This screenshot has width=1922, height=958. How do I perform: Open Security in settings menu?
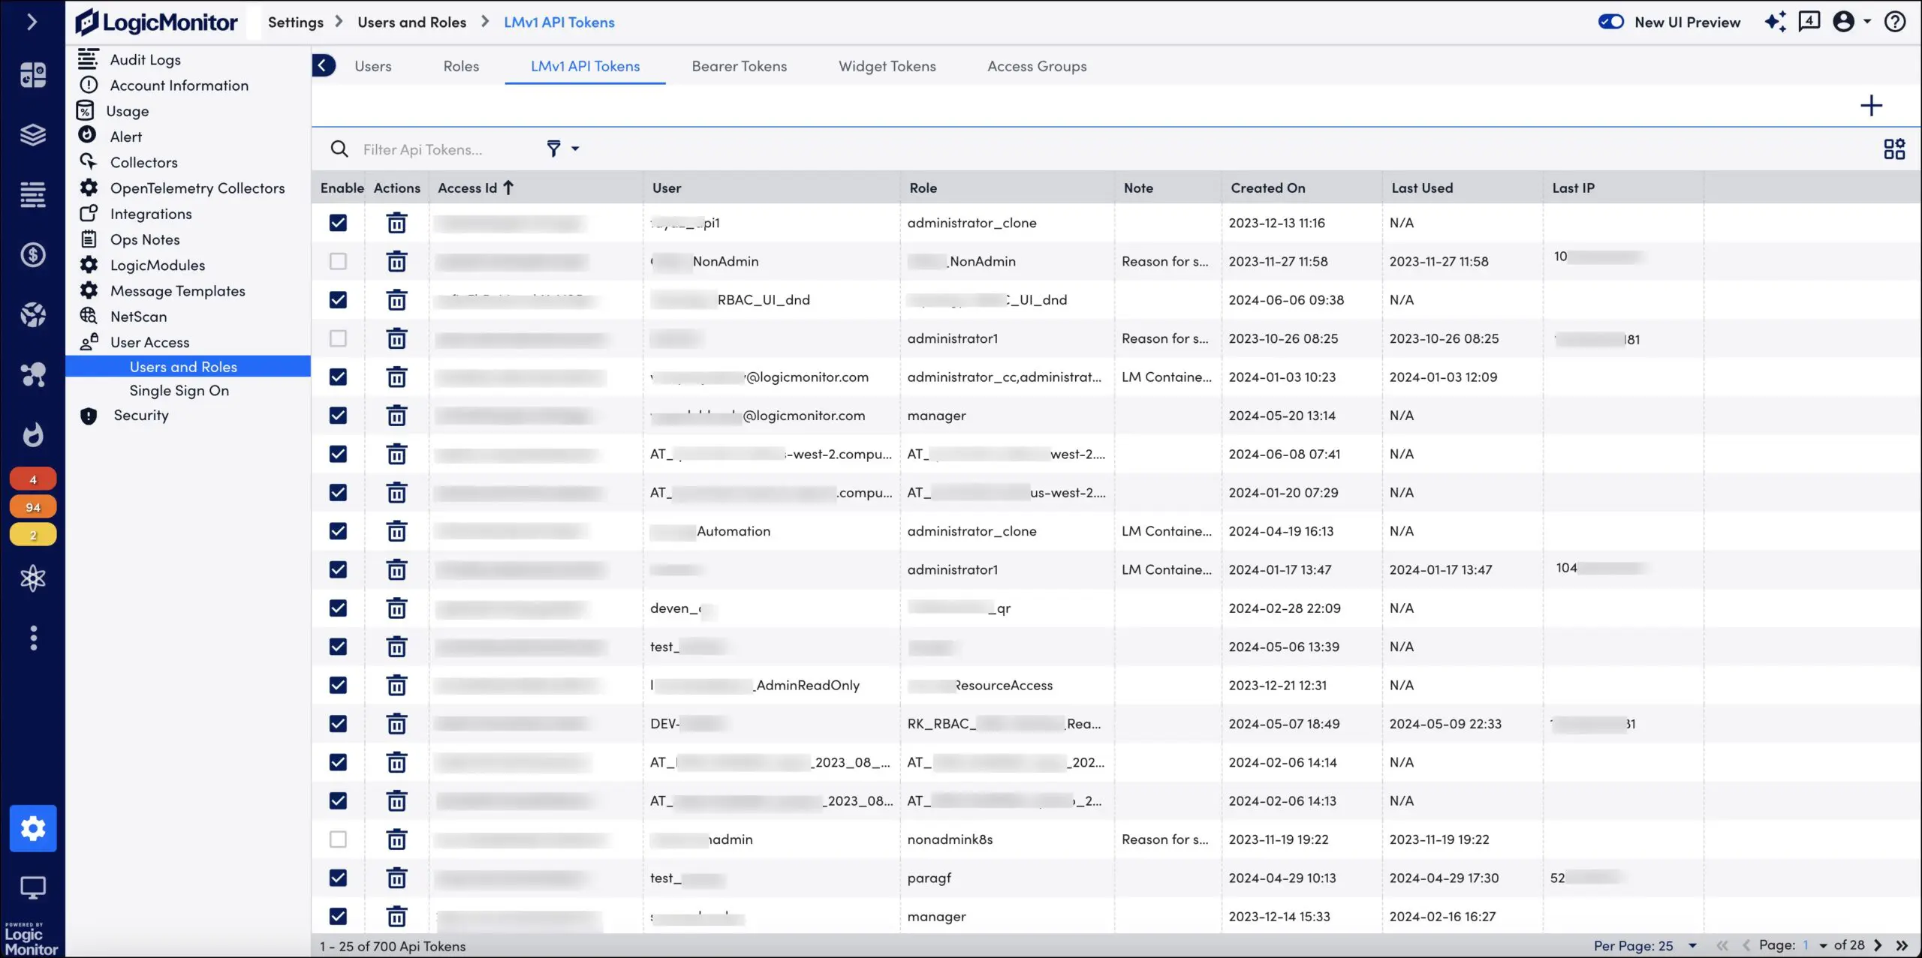pyautogui.click(x=140, y=416)
